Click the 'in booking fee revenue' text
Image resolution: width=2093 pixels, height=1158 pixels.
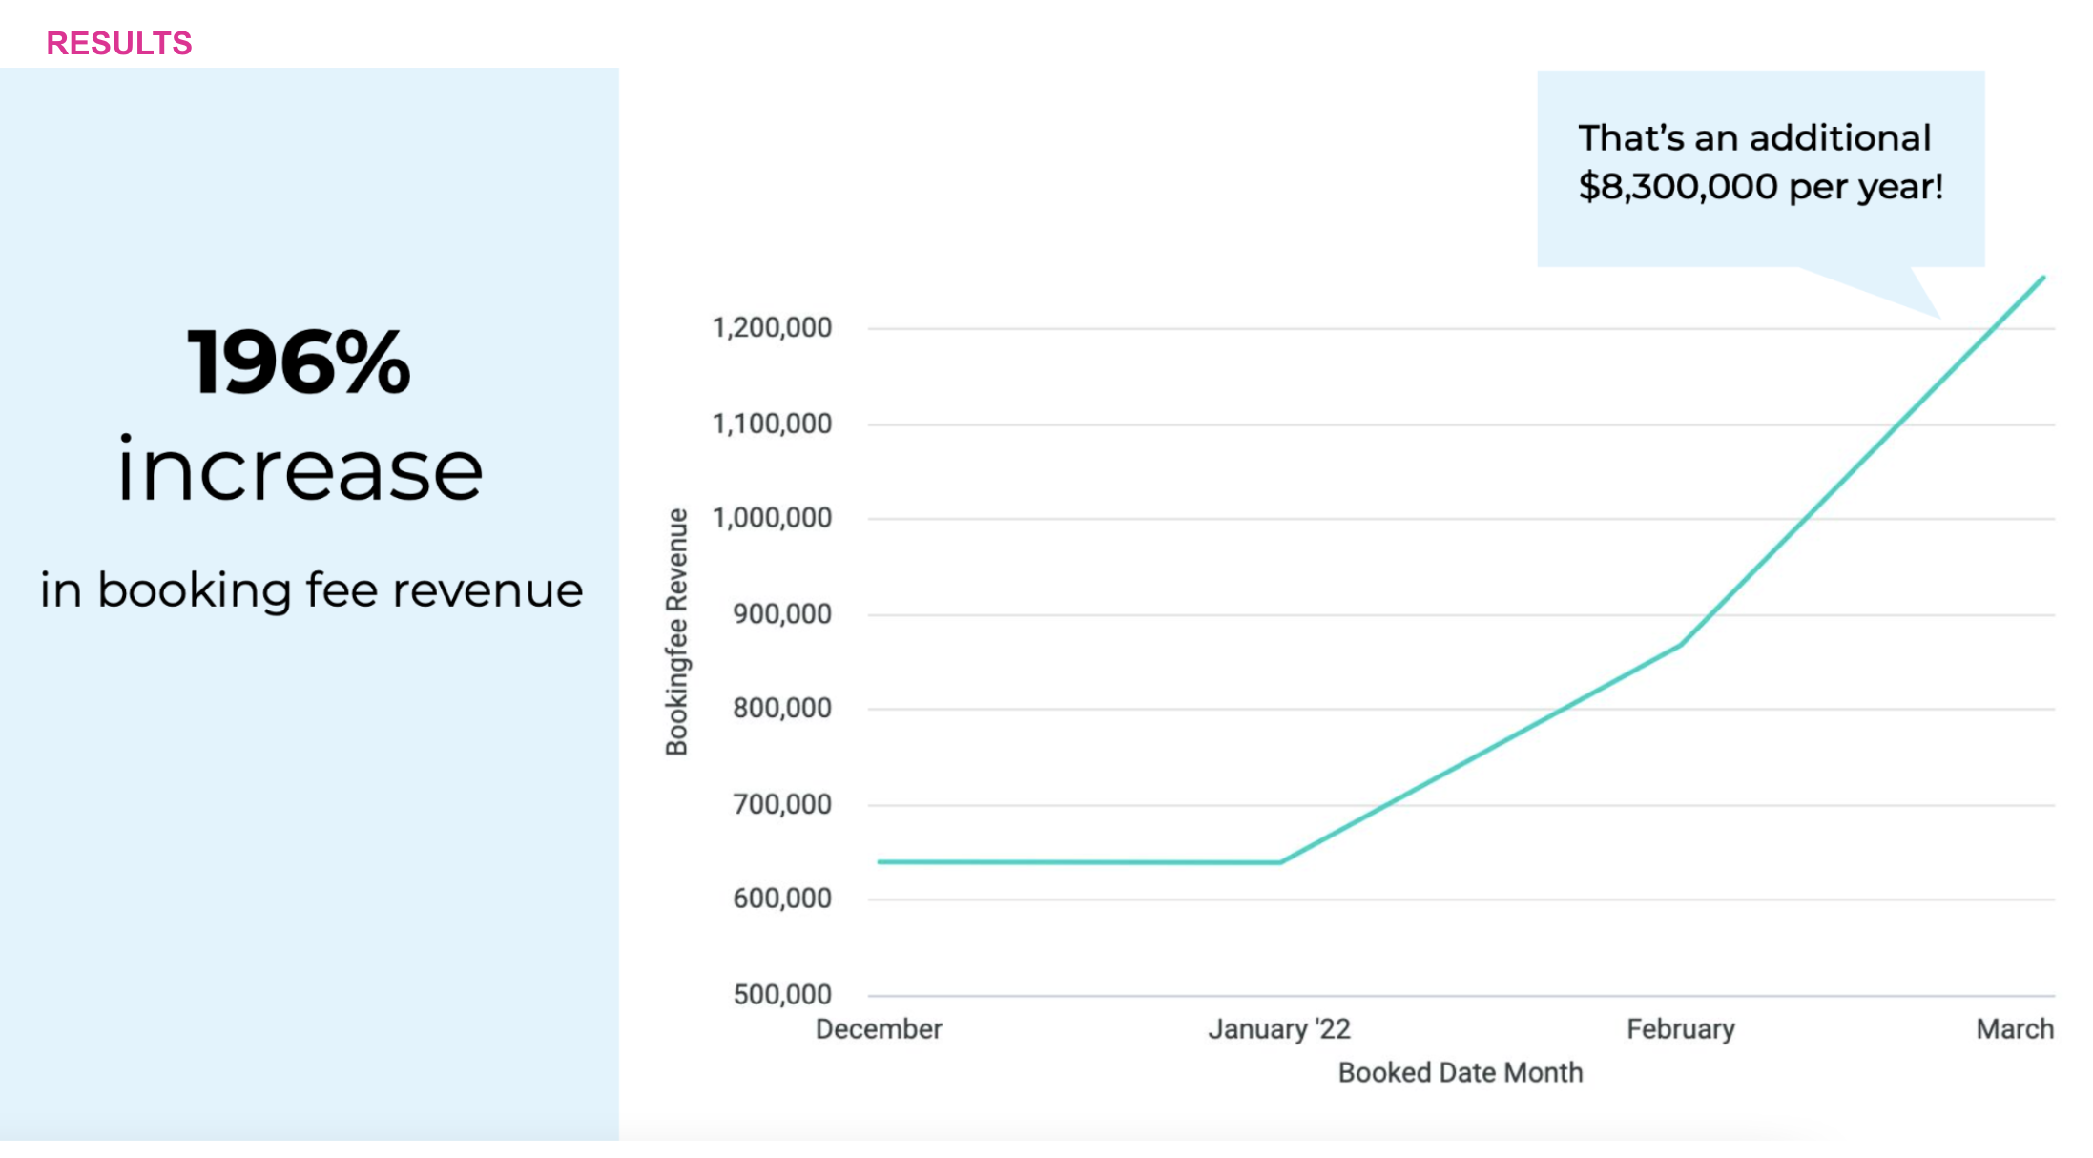point(311,590)
